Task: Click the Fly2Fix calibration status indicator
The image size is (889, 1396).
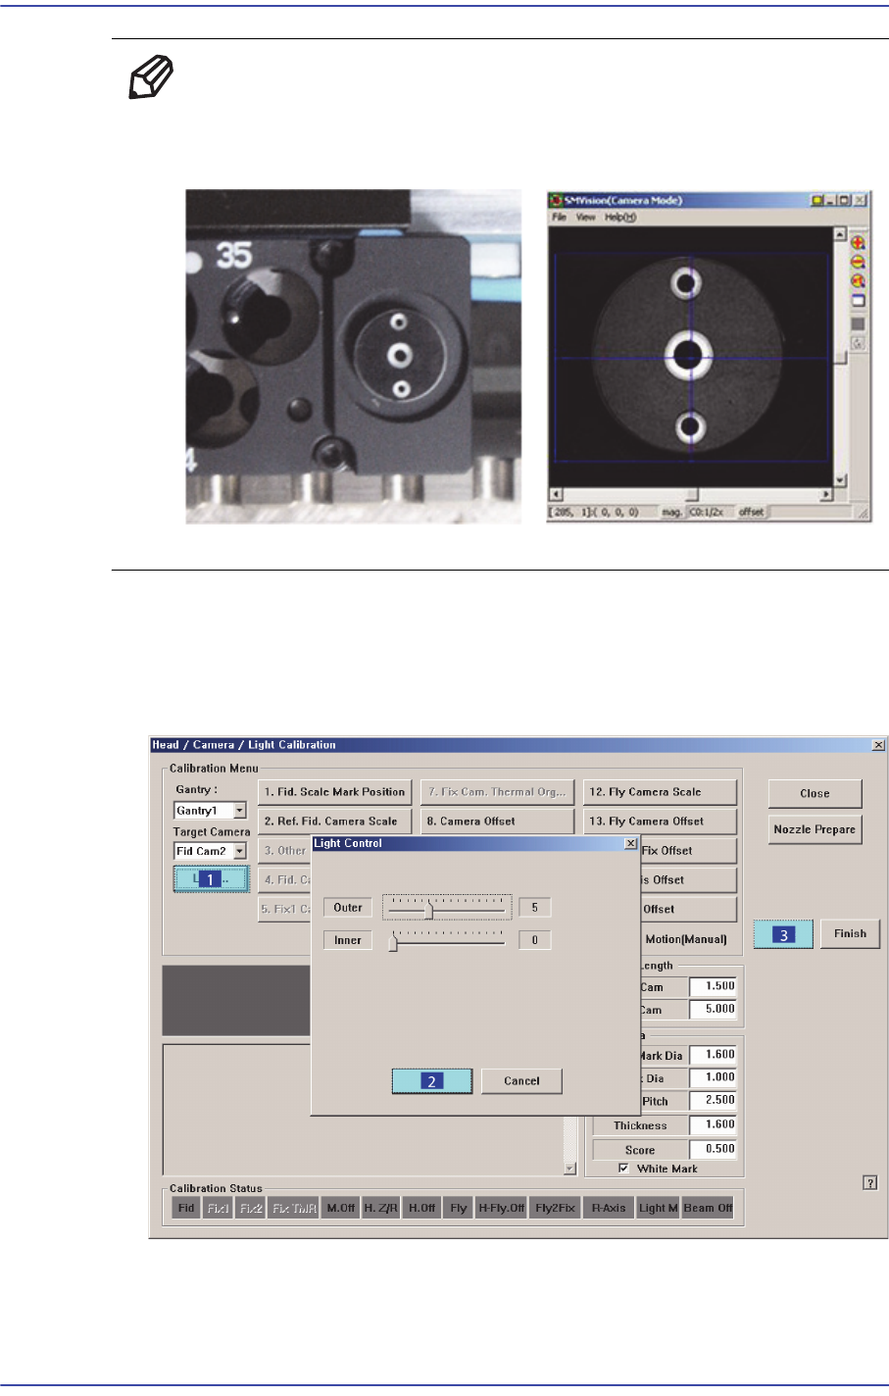Action: click(556, 1208)
